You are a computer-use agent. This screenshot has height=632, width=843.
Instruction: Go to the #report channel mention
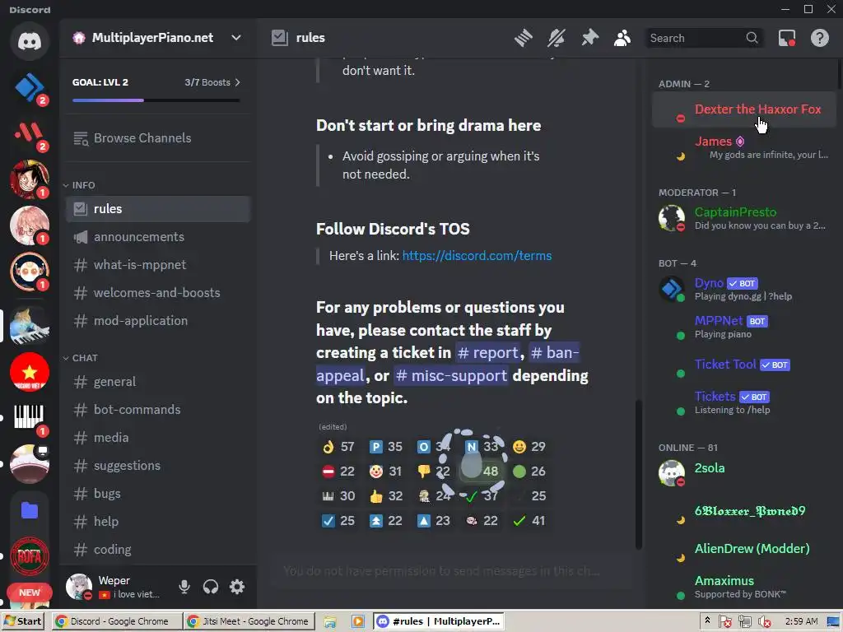pos(487,352)
